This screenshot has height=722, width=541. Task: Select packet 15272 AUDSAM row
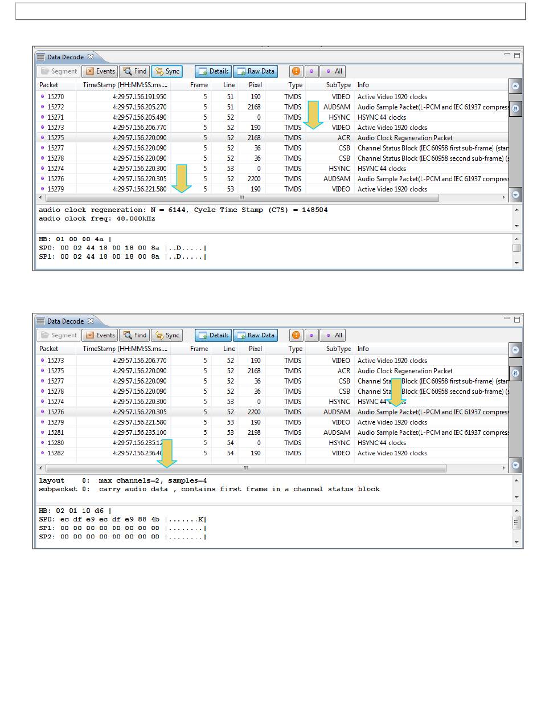tap(272, 107)
